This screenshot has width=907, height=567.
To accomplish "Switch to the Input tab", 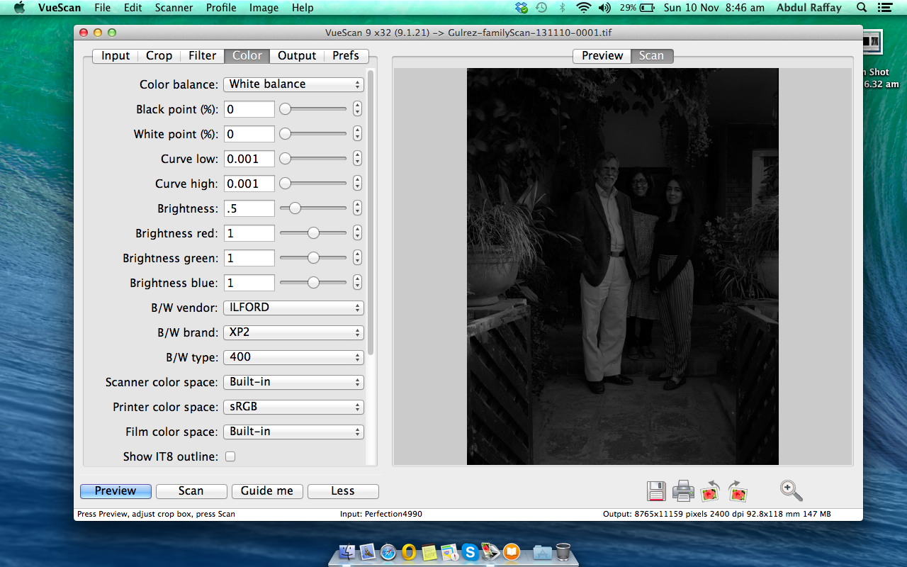I will click(x=116, y=56).
